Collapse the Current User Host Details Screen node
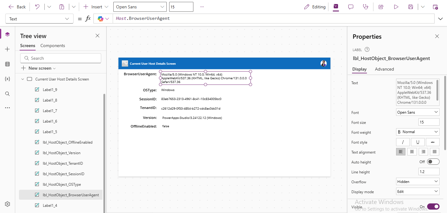Viewport: 447px width, 213px height. pos(22,79)
